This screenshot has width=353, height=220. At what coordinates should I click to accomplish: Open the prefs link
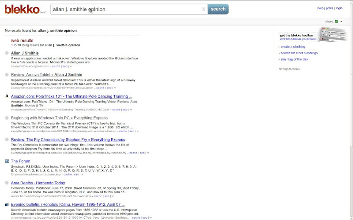(329, 8)
